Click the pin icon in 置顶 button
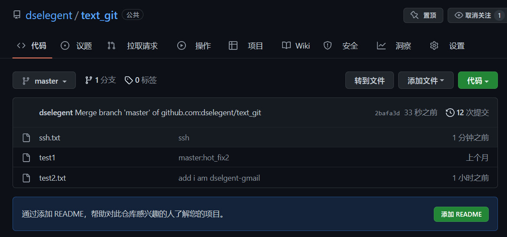Viewport: 507px width, 237px height. tap(414, 15)
